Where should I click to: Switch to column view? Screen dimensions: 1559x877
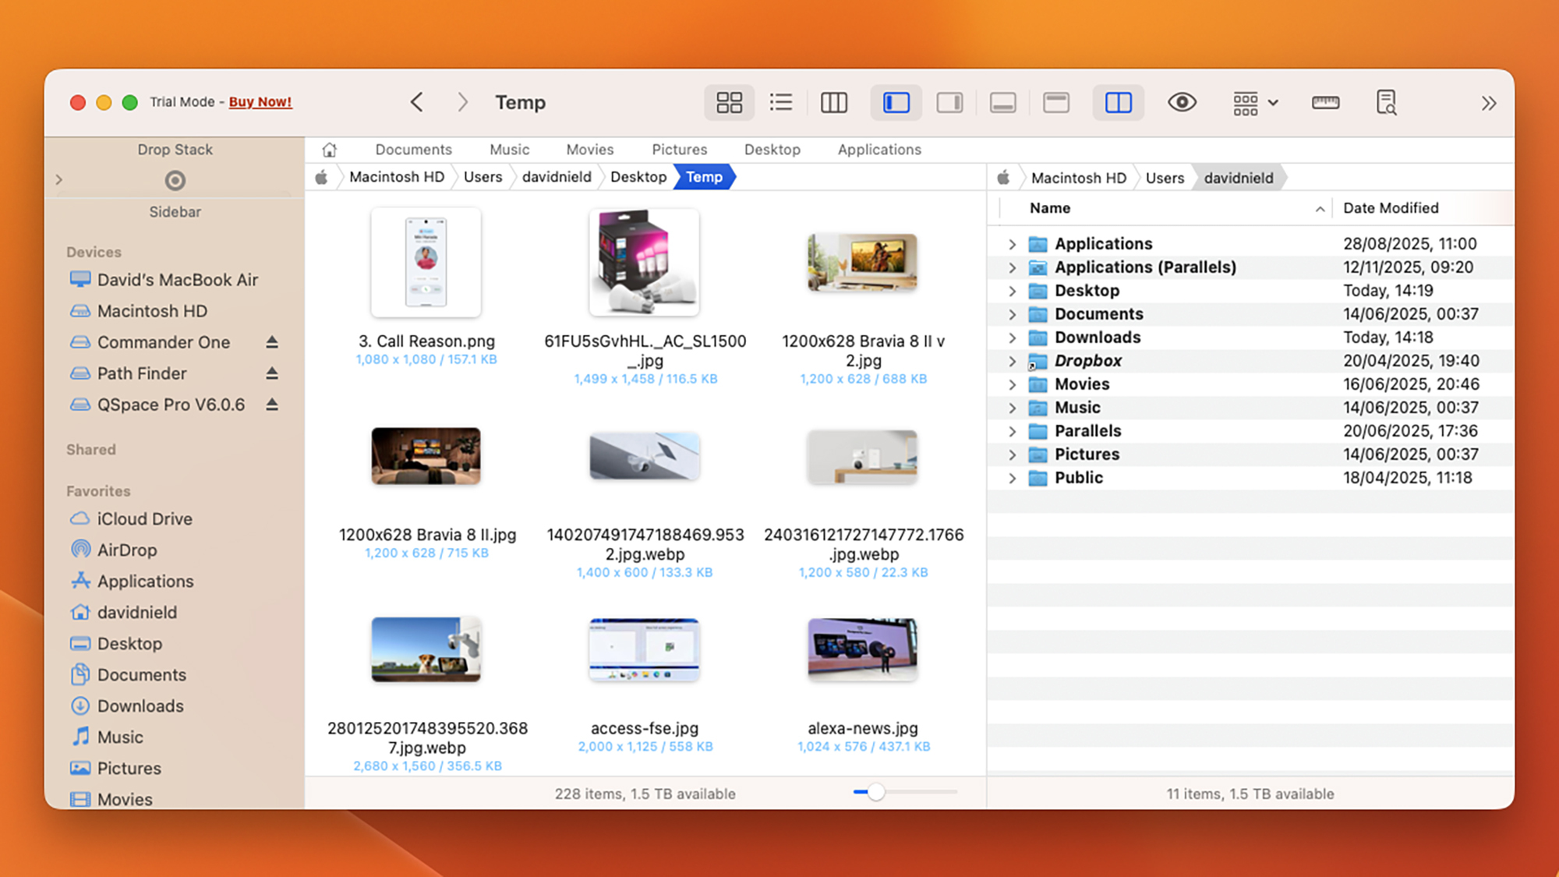point(833,102)
